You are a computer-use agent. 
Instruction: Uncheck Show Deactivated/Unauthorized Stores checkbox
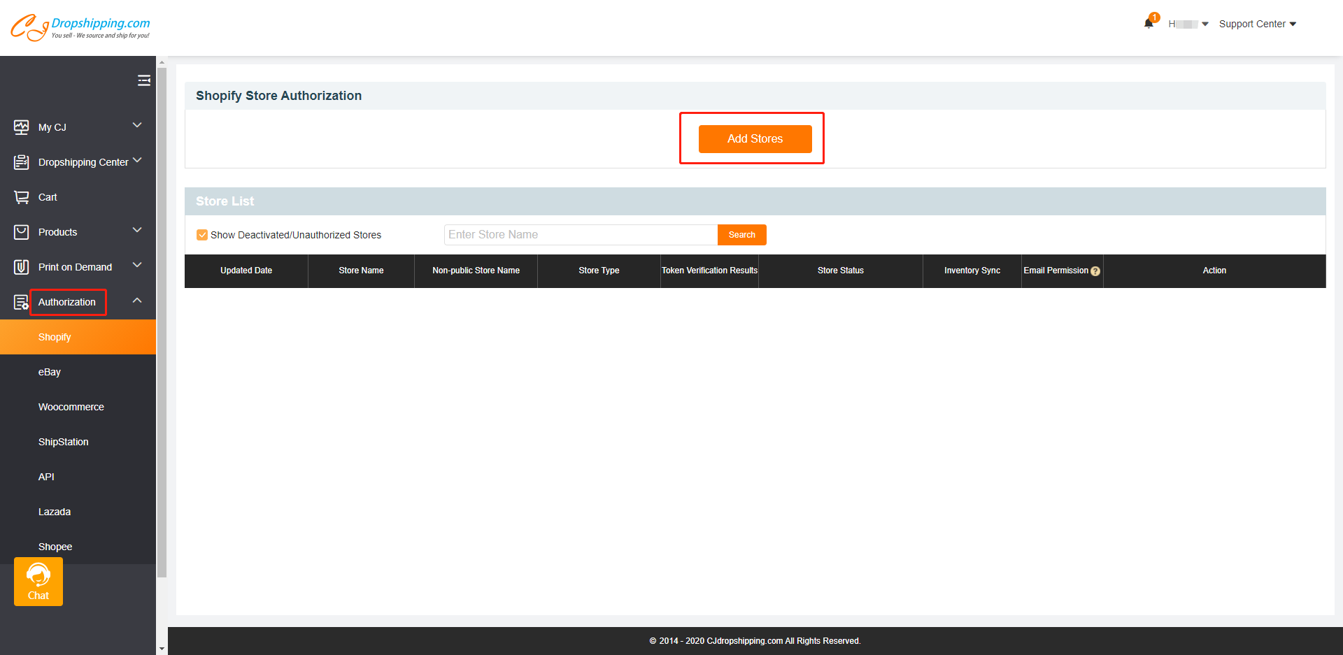(x=202, y=235)
